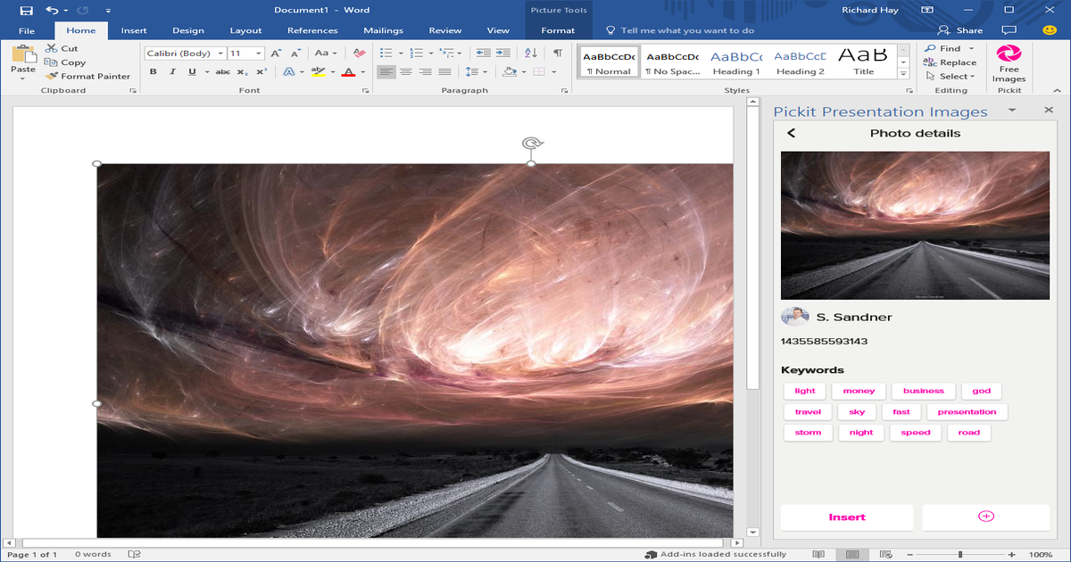Screen dimensions: 1071x562
Task: Open the font family dropdown
Action: (220, 53)
